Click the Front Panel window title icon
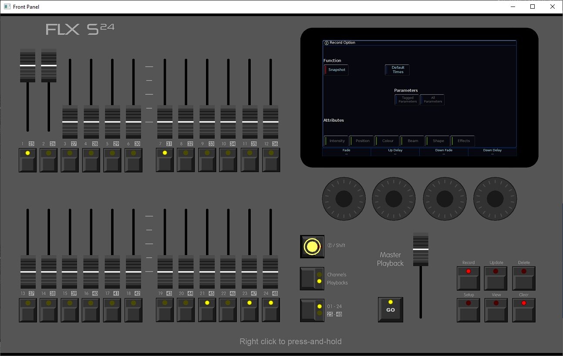Screen dimensions: 563x356 (7, 7)
